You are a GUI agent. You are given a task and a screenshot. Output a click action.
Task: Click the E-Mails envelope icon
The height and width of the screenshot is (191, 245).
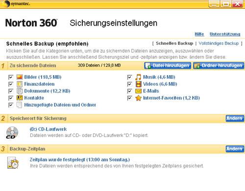pyautogui.click(x=138, y=91)
